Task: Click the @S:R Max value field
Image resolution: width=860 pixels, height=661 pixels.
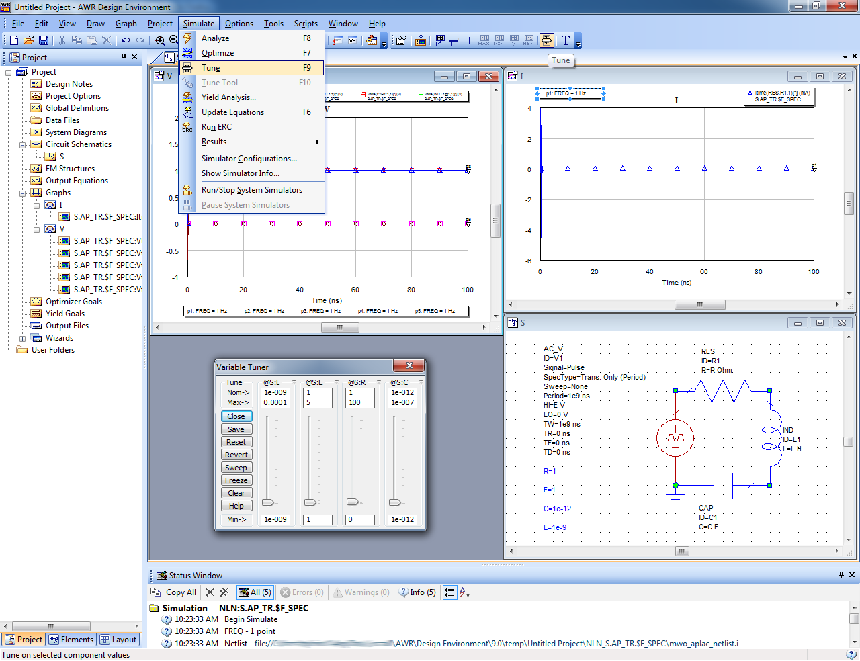Action: coord(360,402)
